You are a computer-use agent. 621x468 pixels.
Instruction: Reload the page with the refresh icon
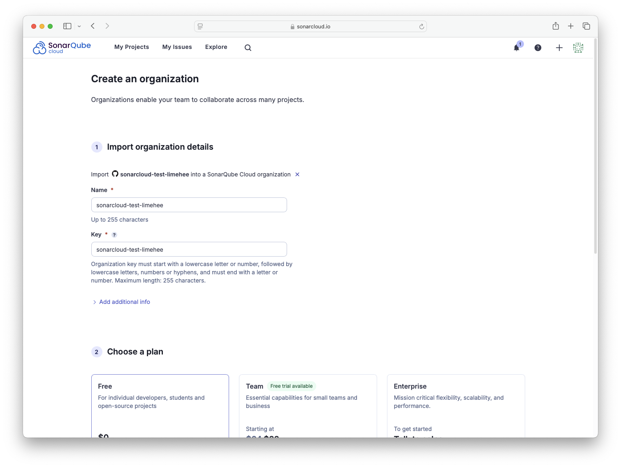(422, 26)
